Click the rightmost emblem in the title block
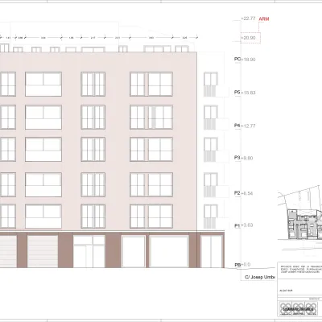 pos(311,308)
